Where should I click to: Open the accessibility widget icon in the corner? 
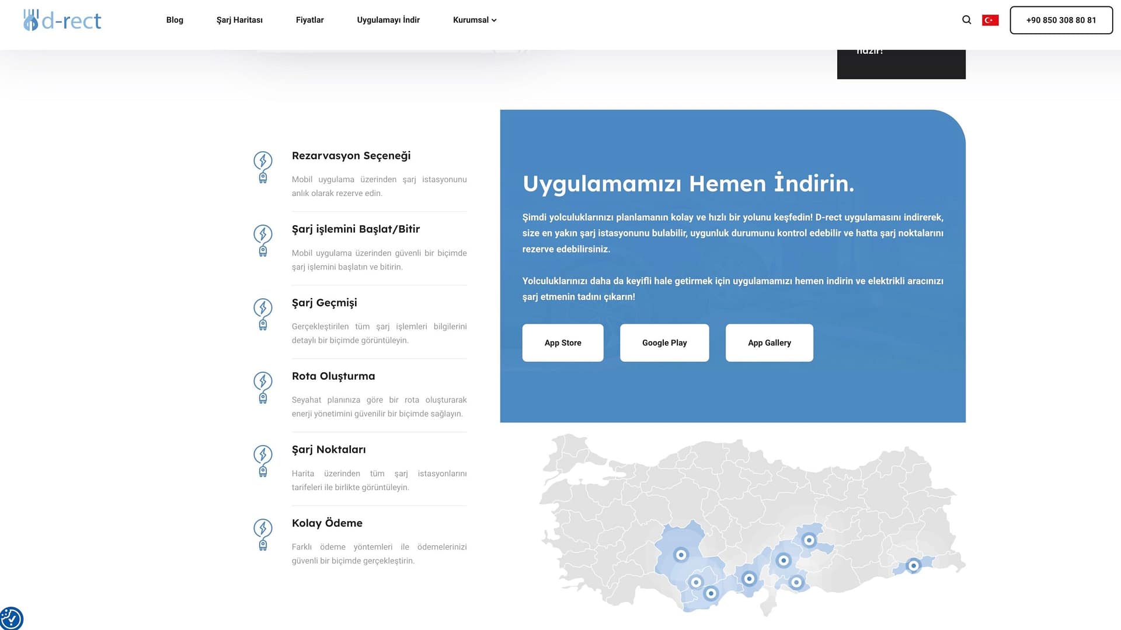pyautogui.click(x=11, y=618)
